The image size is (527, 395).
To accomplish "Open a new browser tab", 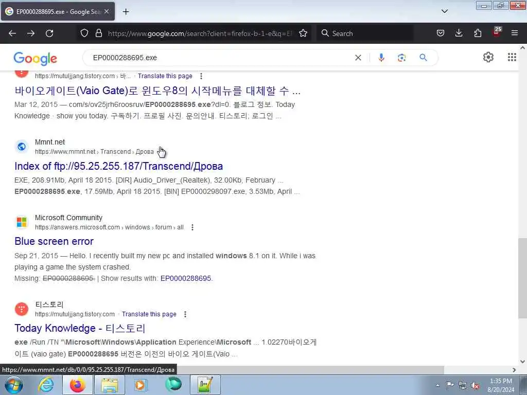I will tap(126, 12).
